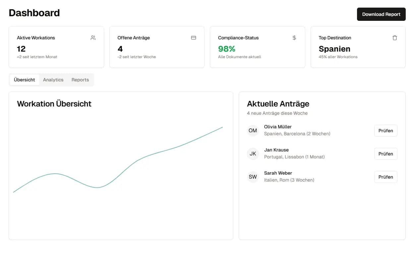
Task: Click '+2 seit letztem Monat' text
Action: tap(37, 57)
